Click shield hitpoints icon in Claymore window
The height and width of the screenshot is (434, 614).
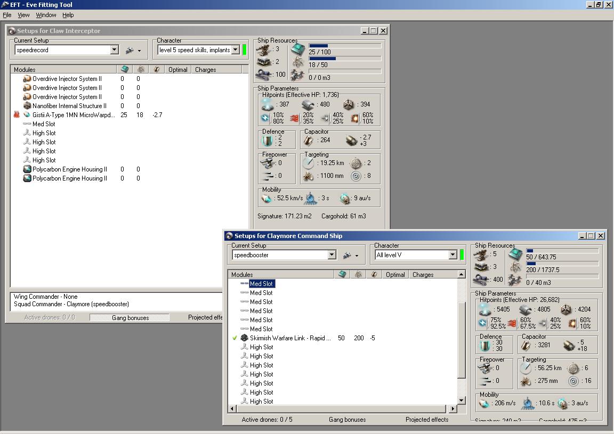pos(485,309)
